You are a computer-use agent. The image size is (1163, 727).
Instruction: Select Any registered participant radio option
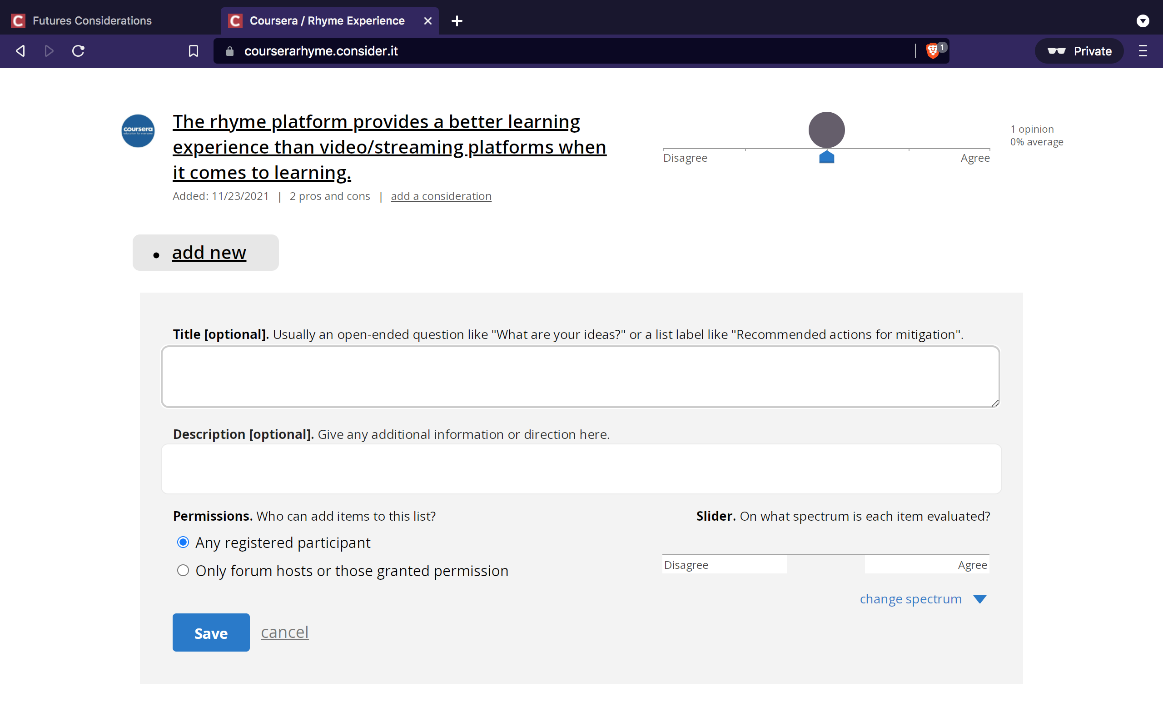pos(183,543)
